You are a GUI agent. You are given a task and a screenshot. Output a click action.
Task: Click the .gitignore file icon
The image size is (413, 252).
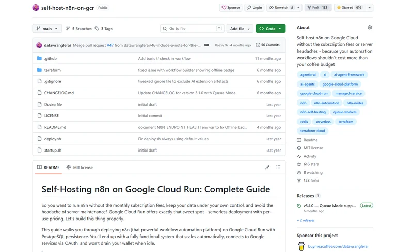click(x=40, y=81)
